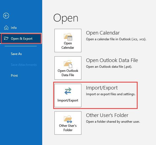
Task: Click the folder-with-document icon in Open Outlook Data File
Action: (x=68, y=64)
